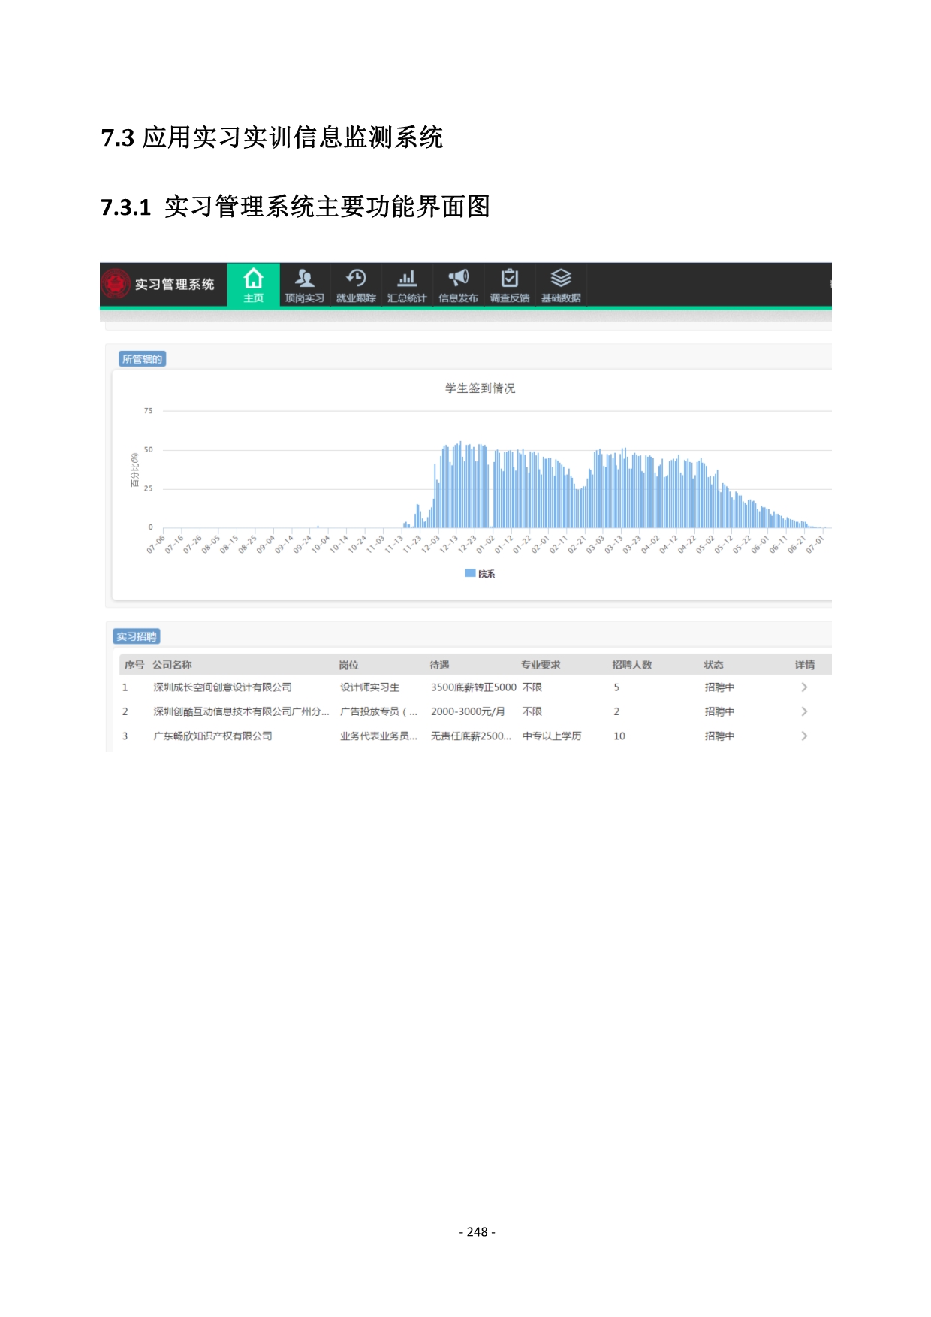Click the 招聘人数 column header
The width and height of the screenshot is (931, 1317).
pos(631,665)
